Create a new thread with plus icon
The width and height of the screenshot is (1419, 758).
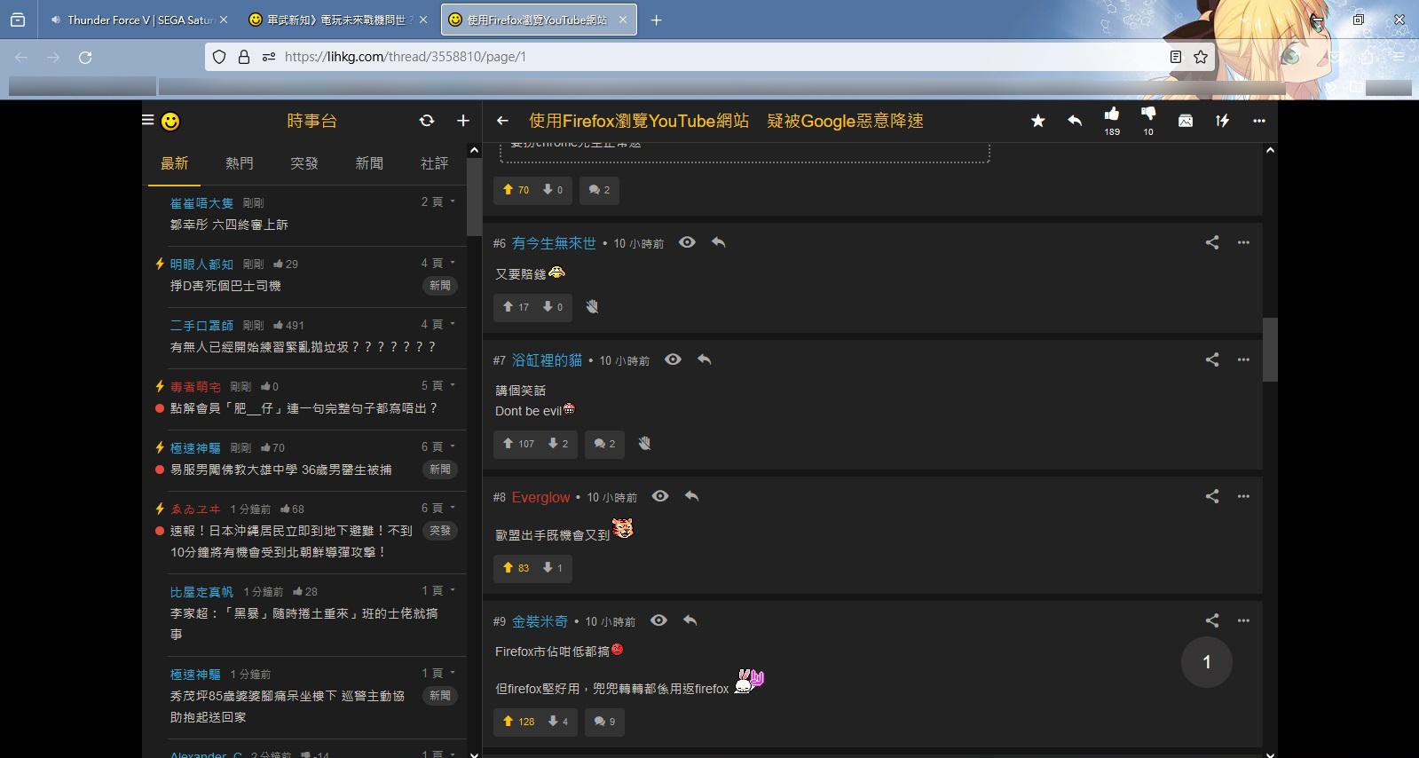tap(462, 121)
